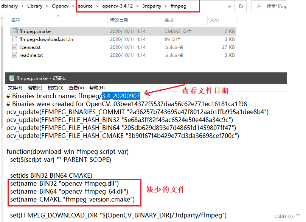The width and height of the screenshot is (306, 222).
Task: Open the 查看(V) menu in Notepad
Action: coord(76,88)
